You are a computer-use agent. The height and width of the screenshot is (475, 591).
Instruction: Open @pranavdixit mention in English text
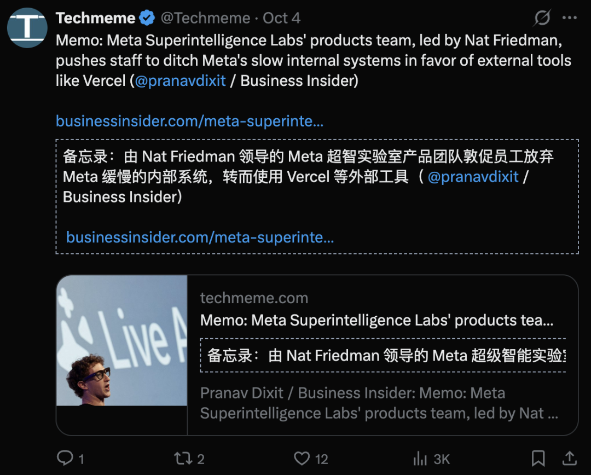click(x=181, y=80)
